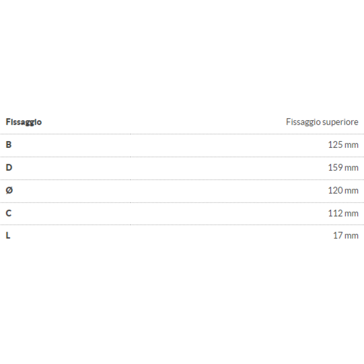Screen dimensions: 364x364
Task: Select the Ø diameter symbol label
Action: (9, 190)
